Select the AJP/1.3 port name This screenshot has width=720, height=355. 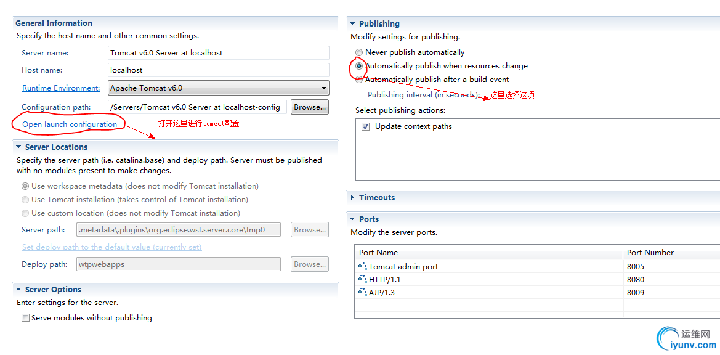(382, 292)
